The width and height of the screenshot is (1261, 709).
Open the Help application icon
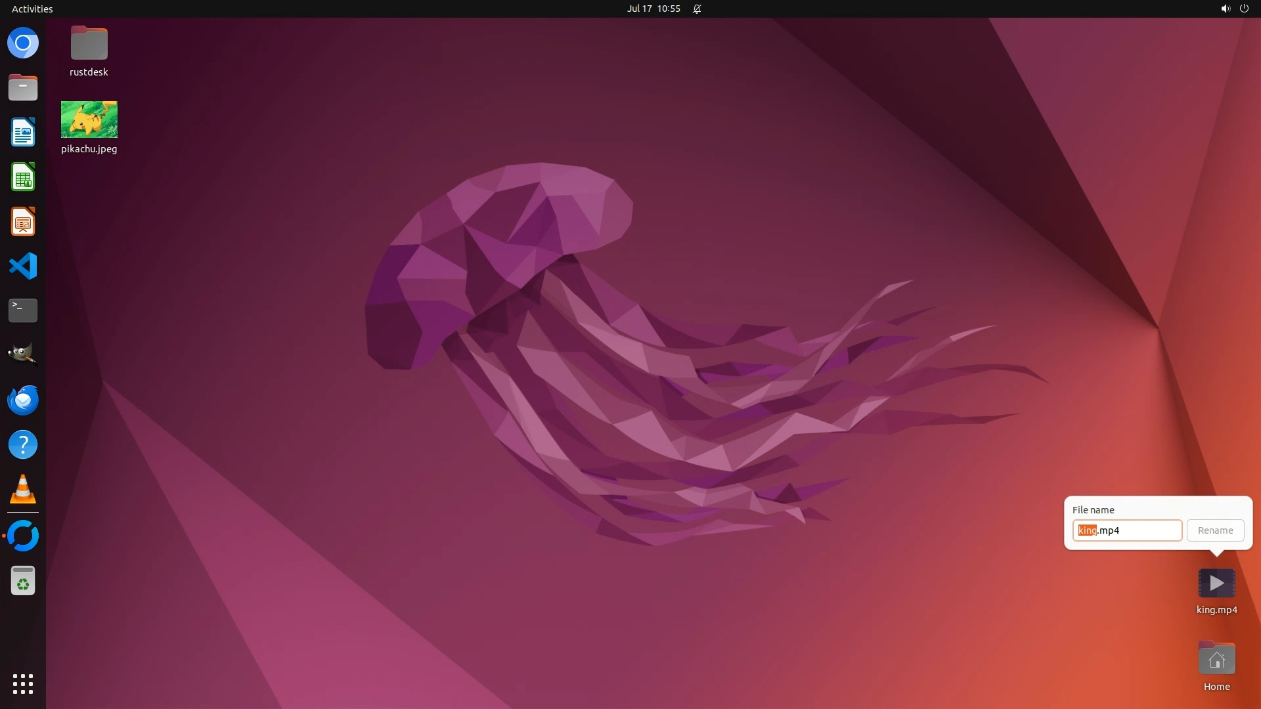[23, 445]
